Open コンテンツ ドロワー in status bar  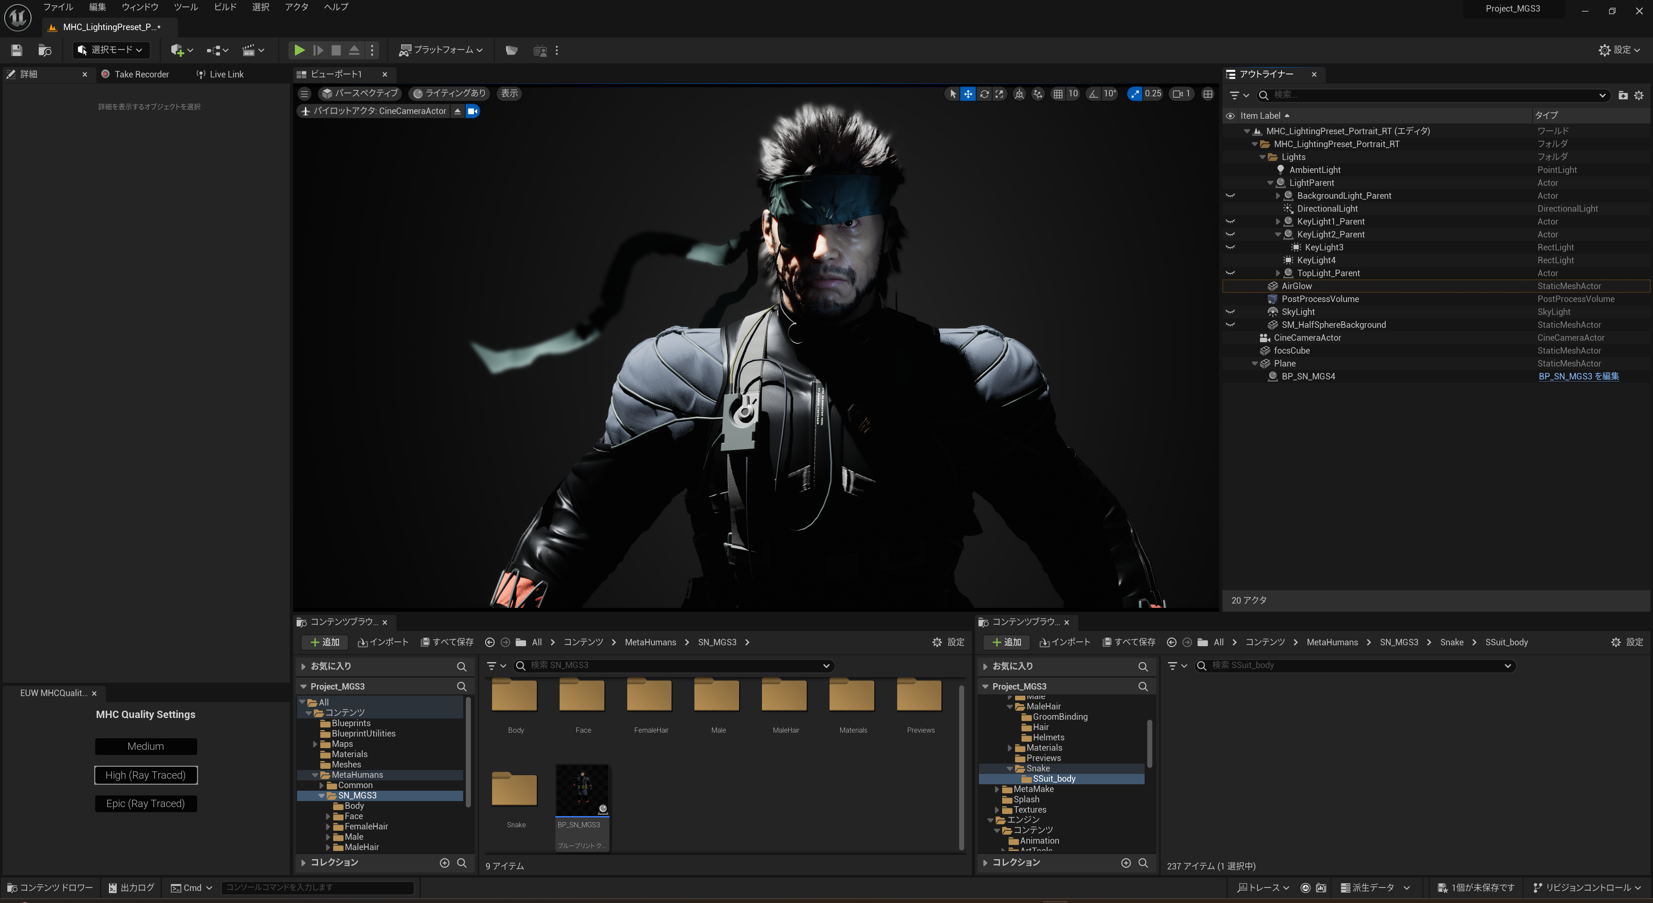pos(50,888)
